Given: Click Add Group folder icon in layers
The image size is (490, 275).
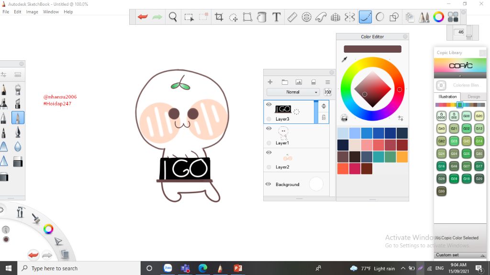Looking at the screenshot, I should [285, 82].
